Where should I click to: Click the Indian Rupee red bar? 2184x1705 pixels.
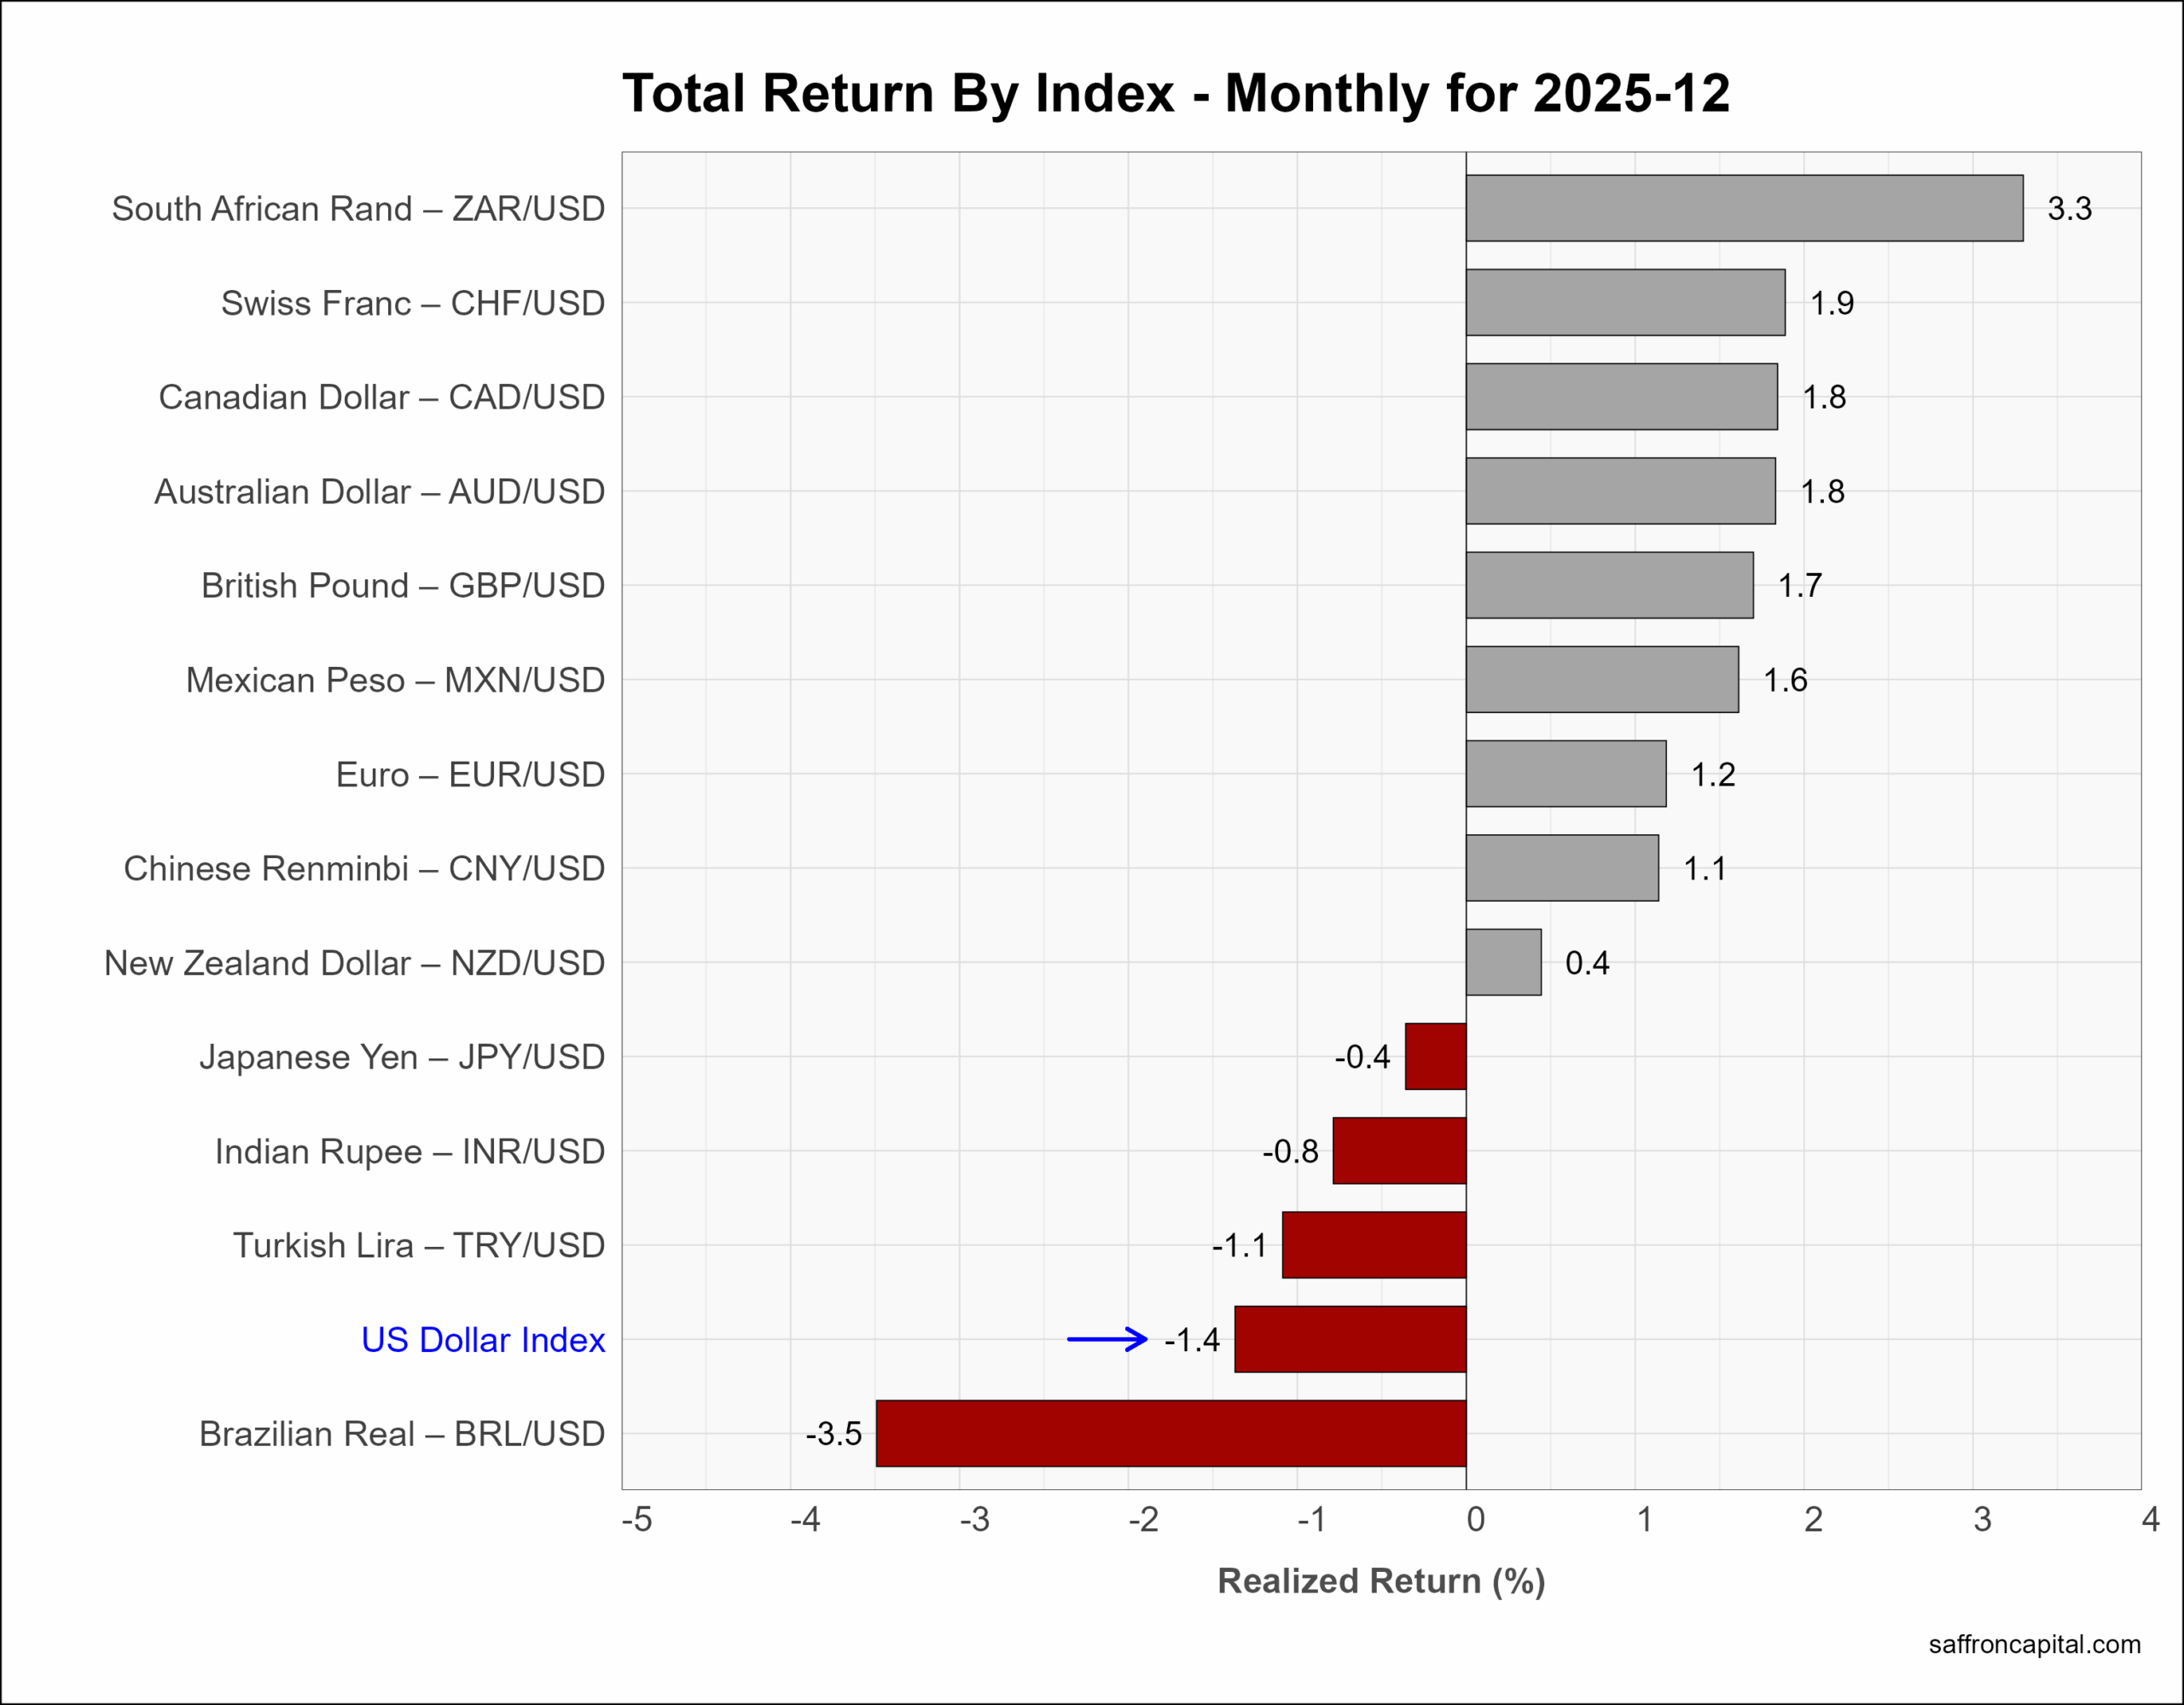click(x=1399, y=1151)
